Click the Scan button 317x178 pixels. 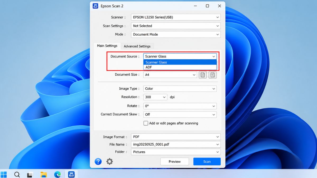(x=207, y=162)
